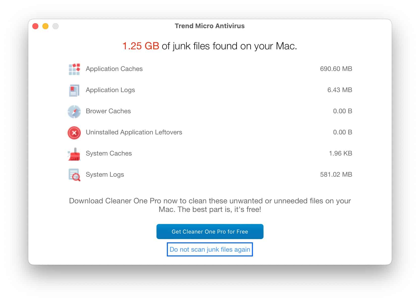This screenshot has height=302, width=420.
Task: Click the Uninstalled Application Leftovers red X icon
Action: 74,133
